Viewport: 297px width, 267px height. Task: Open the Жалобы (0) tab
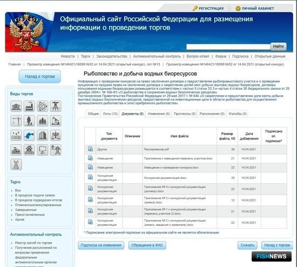238,114
